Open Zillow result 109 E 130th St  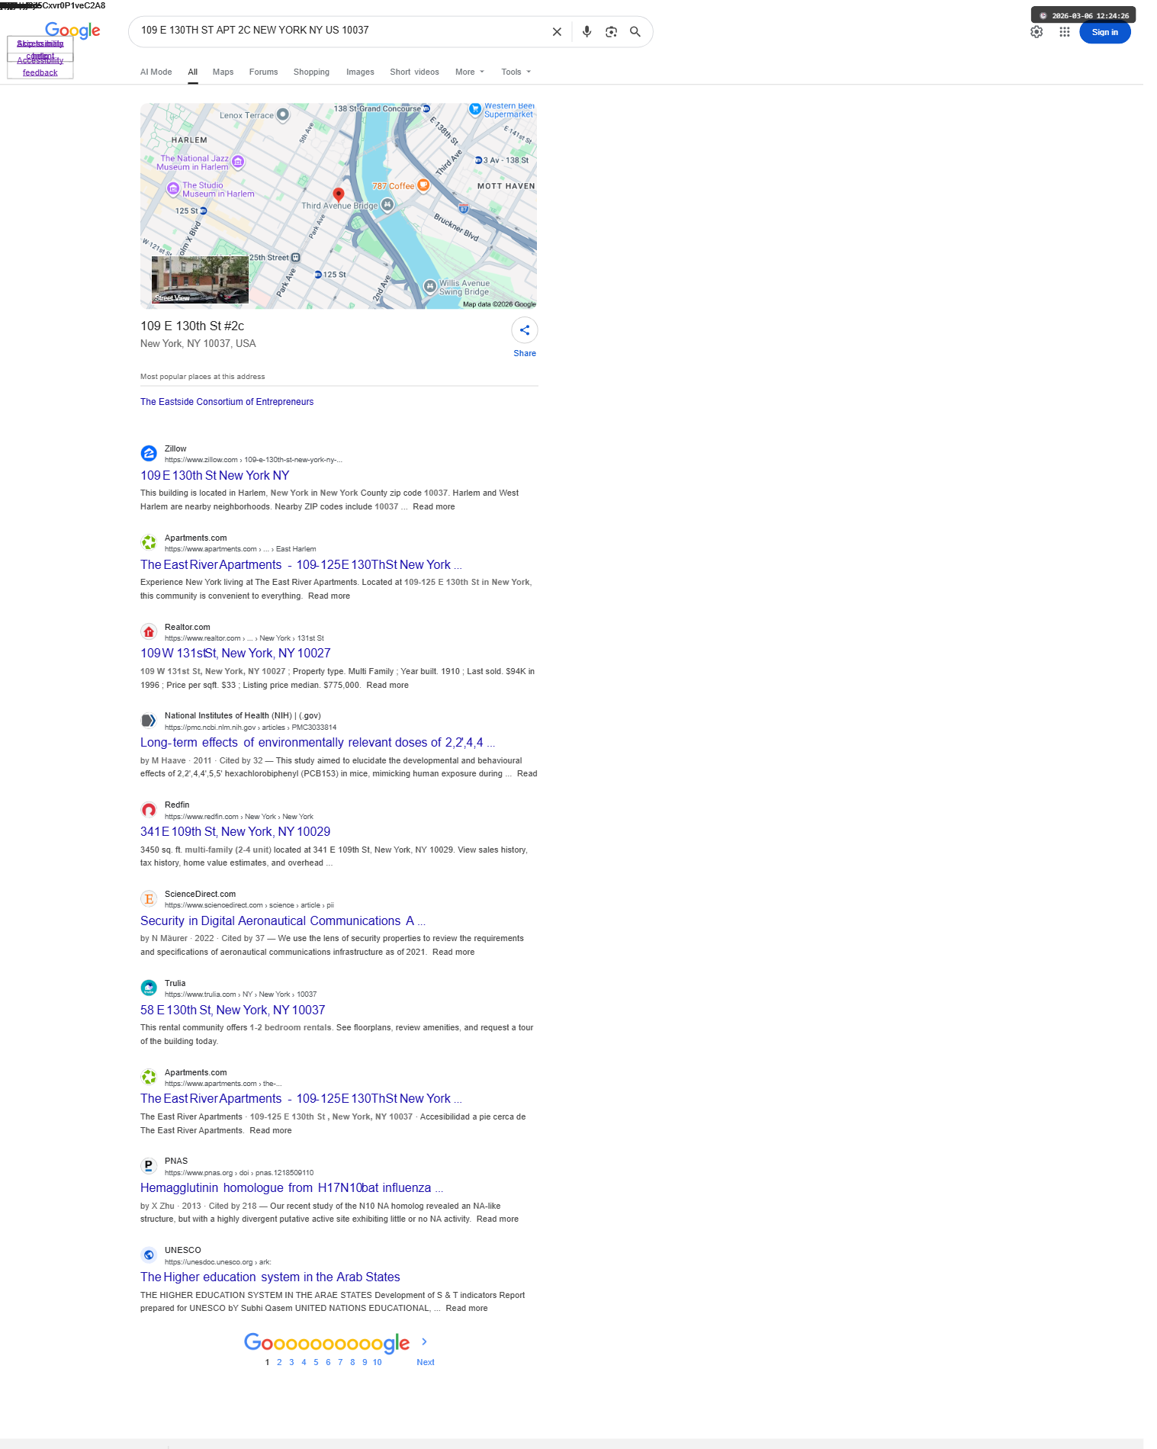215,475
